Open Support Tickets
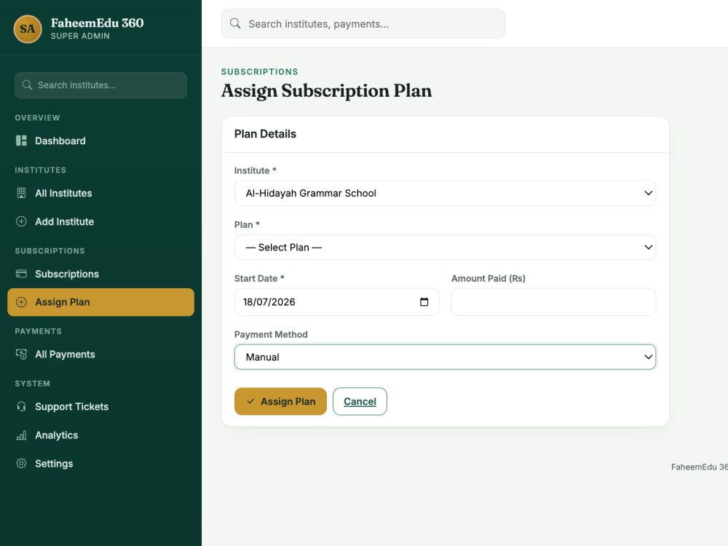The height and width of the screenshot is (546, 728). pos(100,407)
